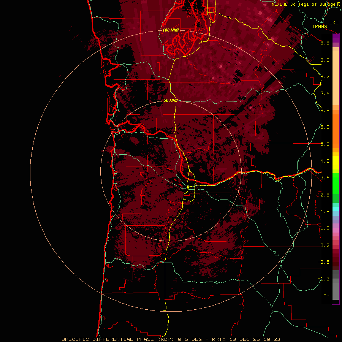The image size is (342, 342).
Task: Click the 4.2 scale value
Action: 325,161
